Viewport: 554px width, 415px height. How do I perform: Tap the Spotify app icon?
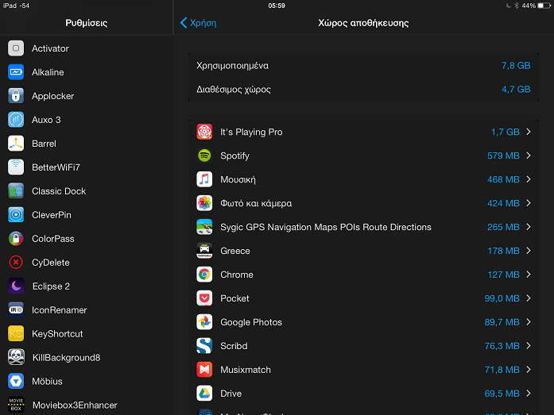point(204,156)
